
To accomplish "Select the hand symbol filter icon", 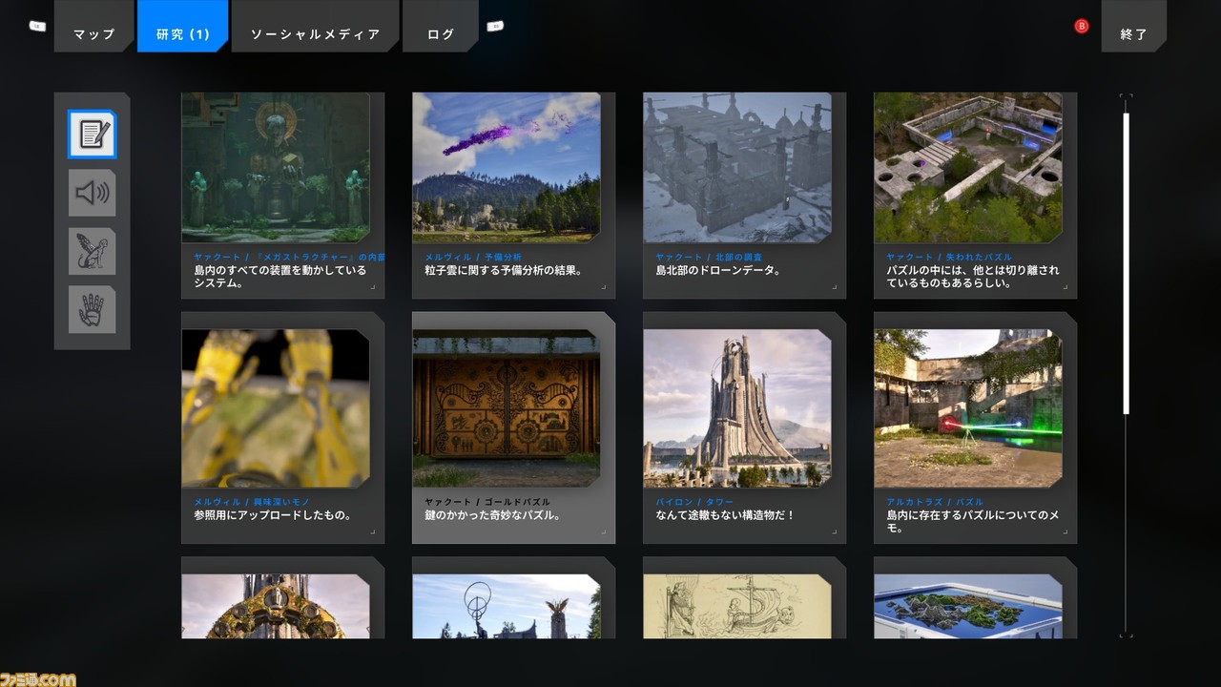I will 93,310.
